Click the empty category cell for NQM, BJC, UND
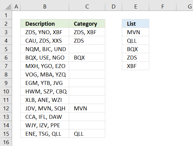This screenshot has width=193, height=146. pos(87,49)
